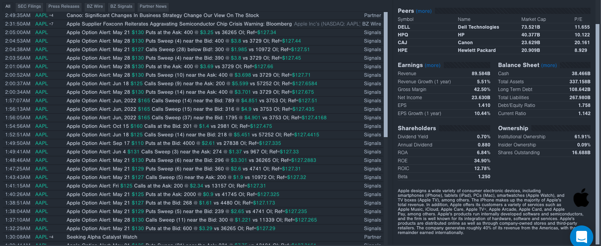
Task: Expand tickers on Seeking Alpha Catalyst Watch row
Action: coord(51,237)
